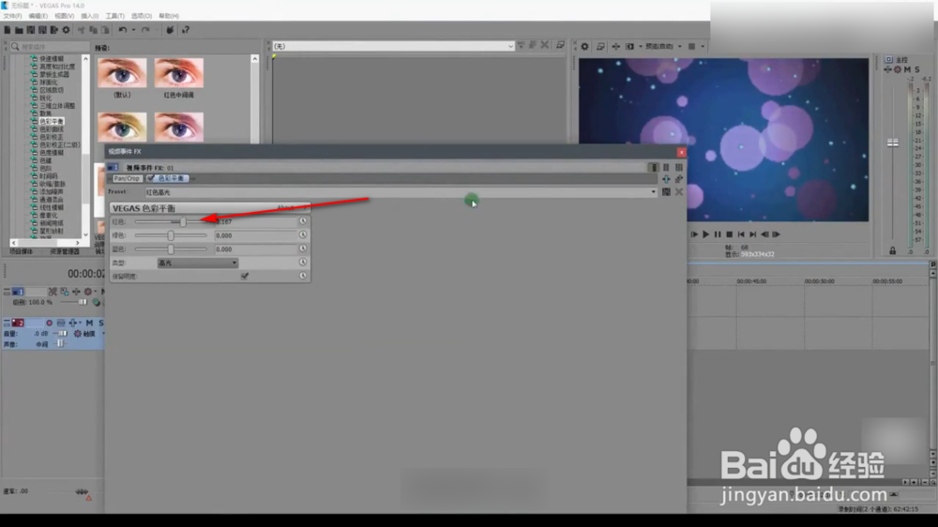The width and height of the screenshot is (938, 527).
Task: Stop playback in video preview
Action: pos(729,234)
